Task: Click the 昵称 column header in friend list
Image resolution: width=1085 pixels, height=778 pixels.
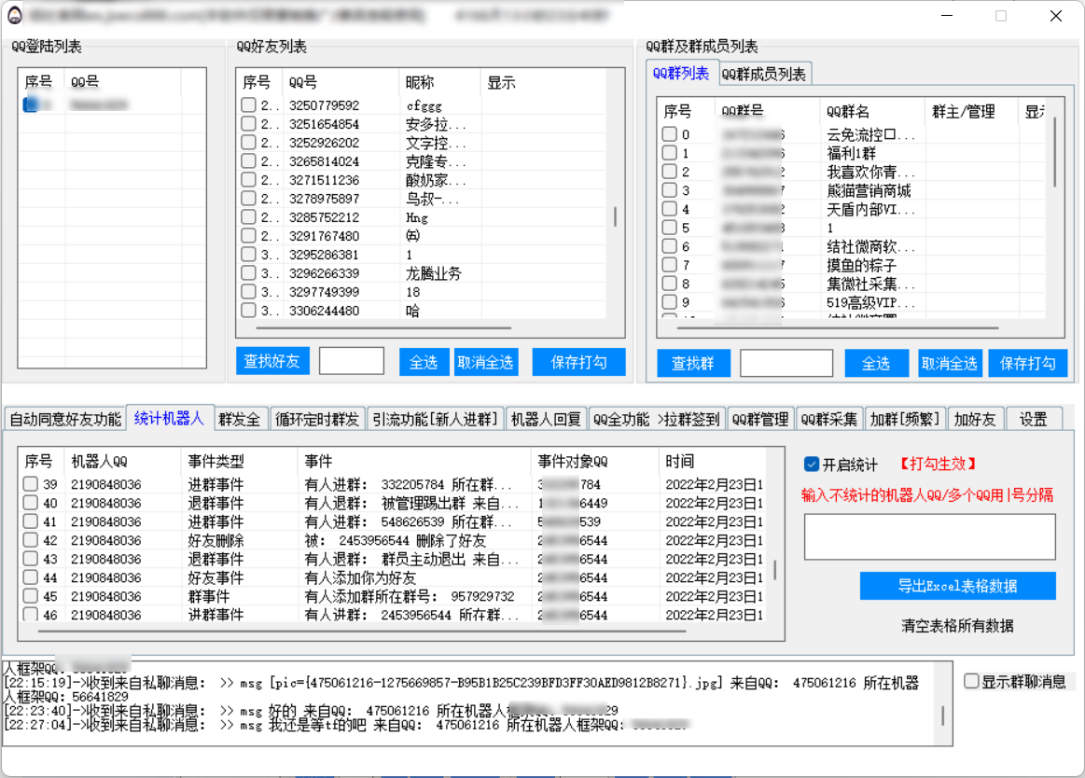Action: click(x=420, y=83)
